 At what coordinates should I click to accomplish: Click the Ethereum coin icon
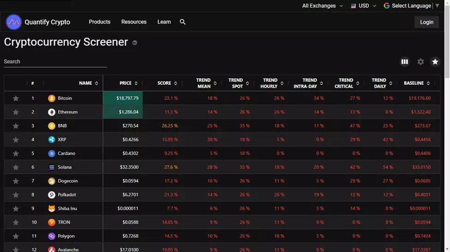[x=52, y=112]
